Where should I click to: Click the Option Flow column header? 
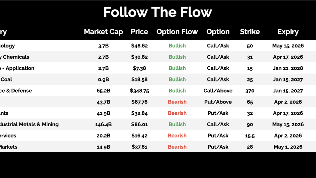tap(177, 32)
